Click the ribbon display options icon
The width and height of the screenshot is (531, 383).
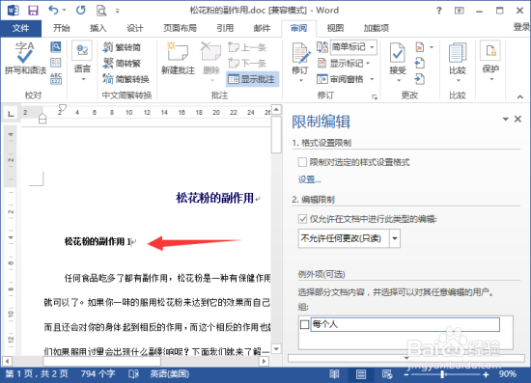click(459, 11)
